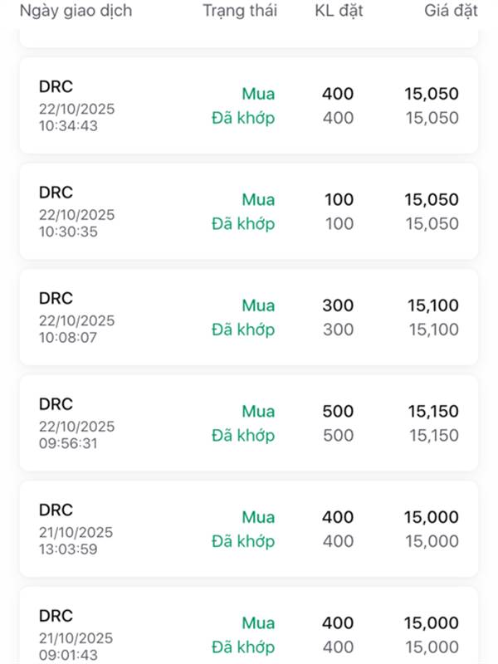The image size is (498, 664).
Task: Click the bold 15,150 order price
Action: pos(432,411)
